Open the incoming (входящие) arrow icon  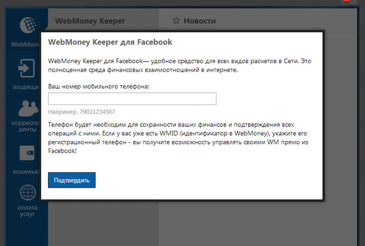27,68
